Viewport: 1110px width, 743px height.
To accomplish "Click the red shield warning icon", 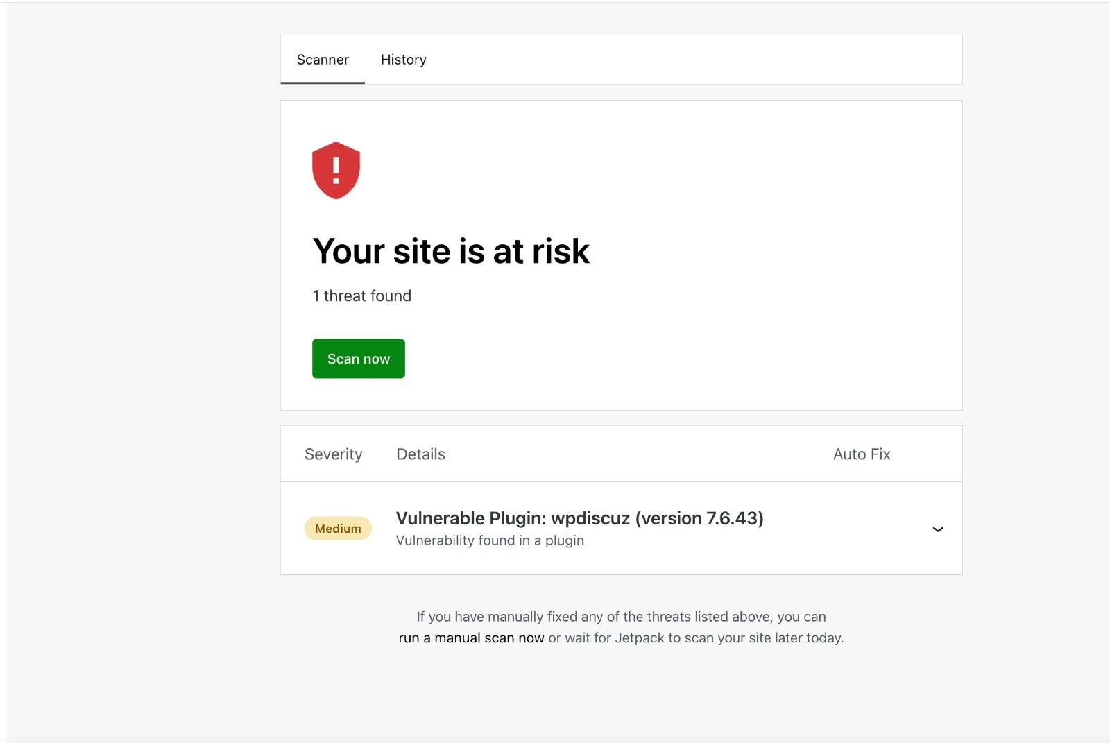I will pos(336,171).
